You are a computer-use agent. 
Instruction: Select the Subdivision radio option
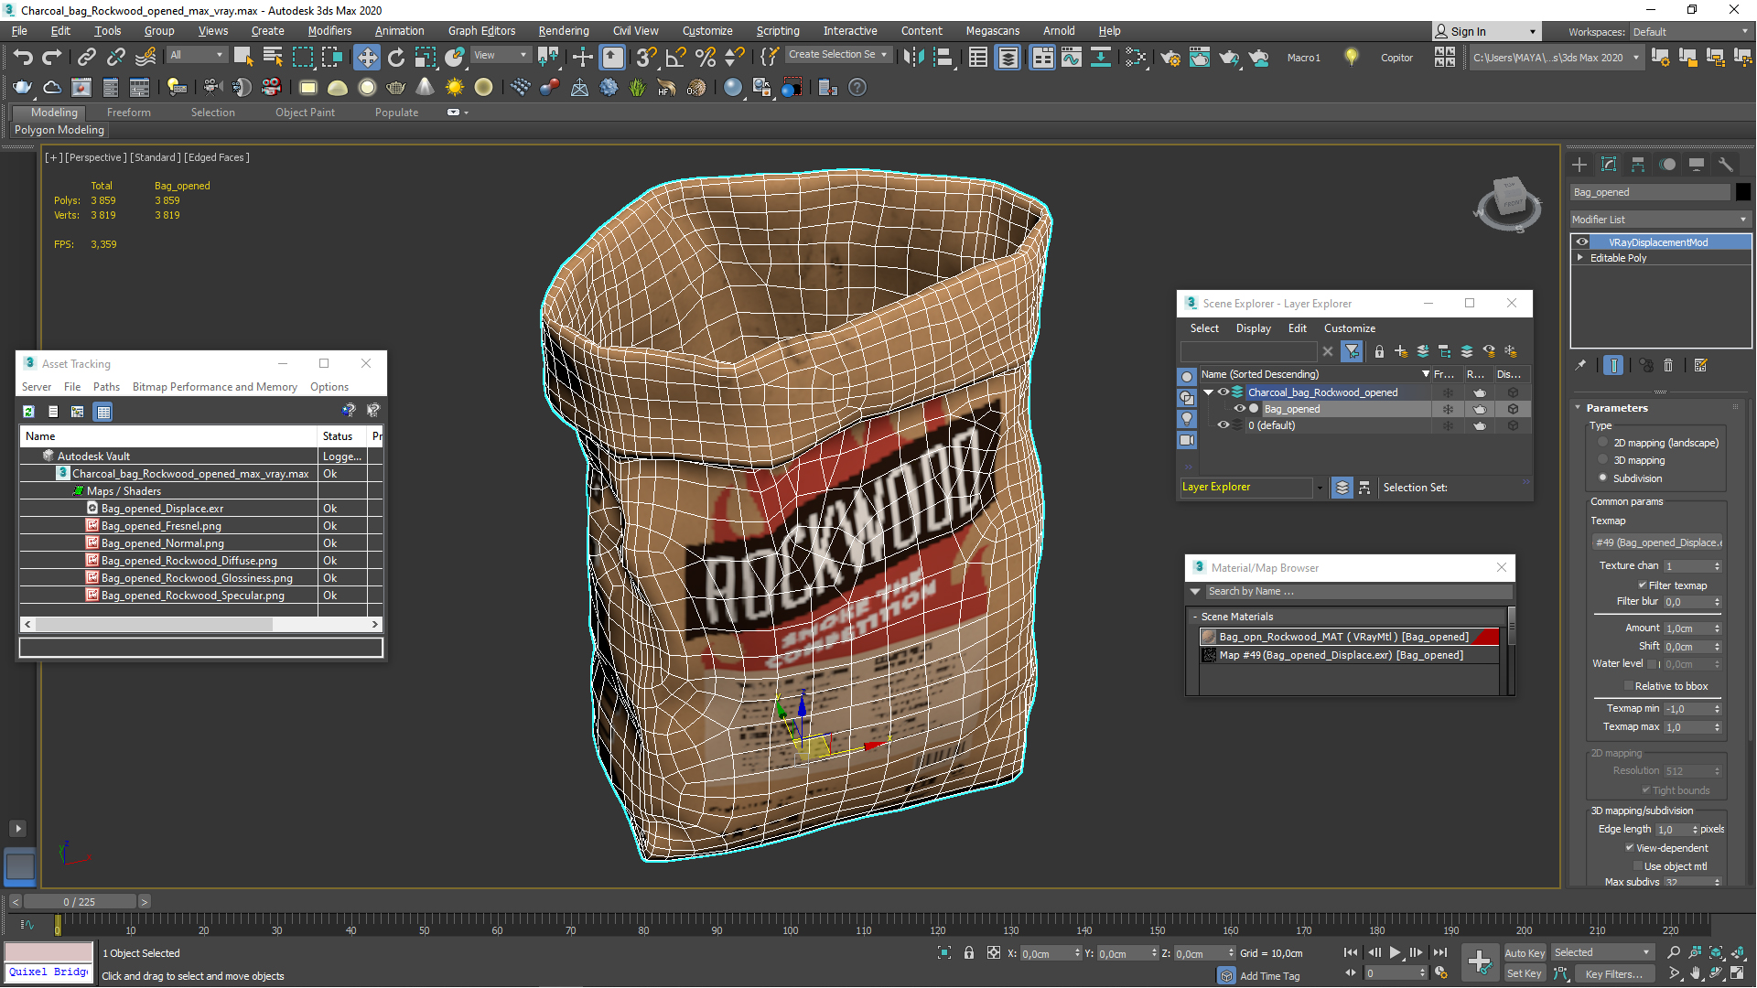point(1603,478)
